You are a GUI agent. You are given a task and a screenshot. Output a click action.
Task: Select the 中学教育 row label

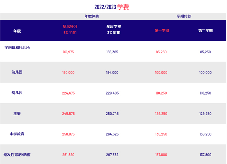pyautogui.click(x=17, y=134)
